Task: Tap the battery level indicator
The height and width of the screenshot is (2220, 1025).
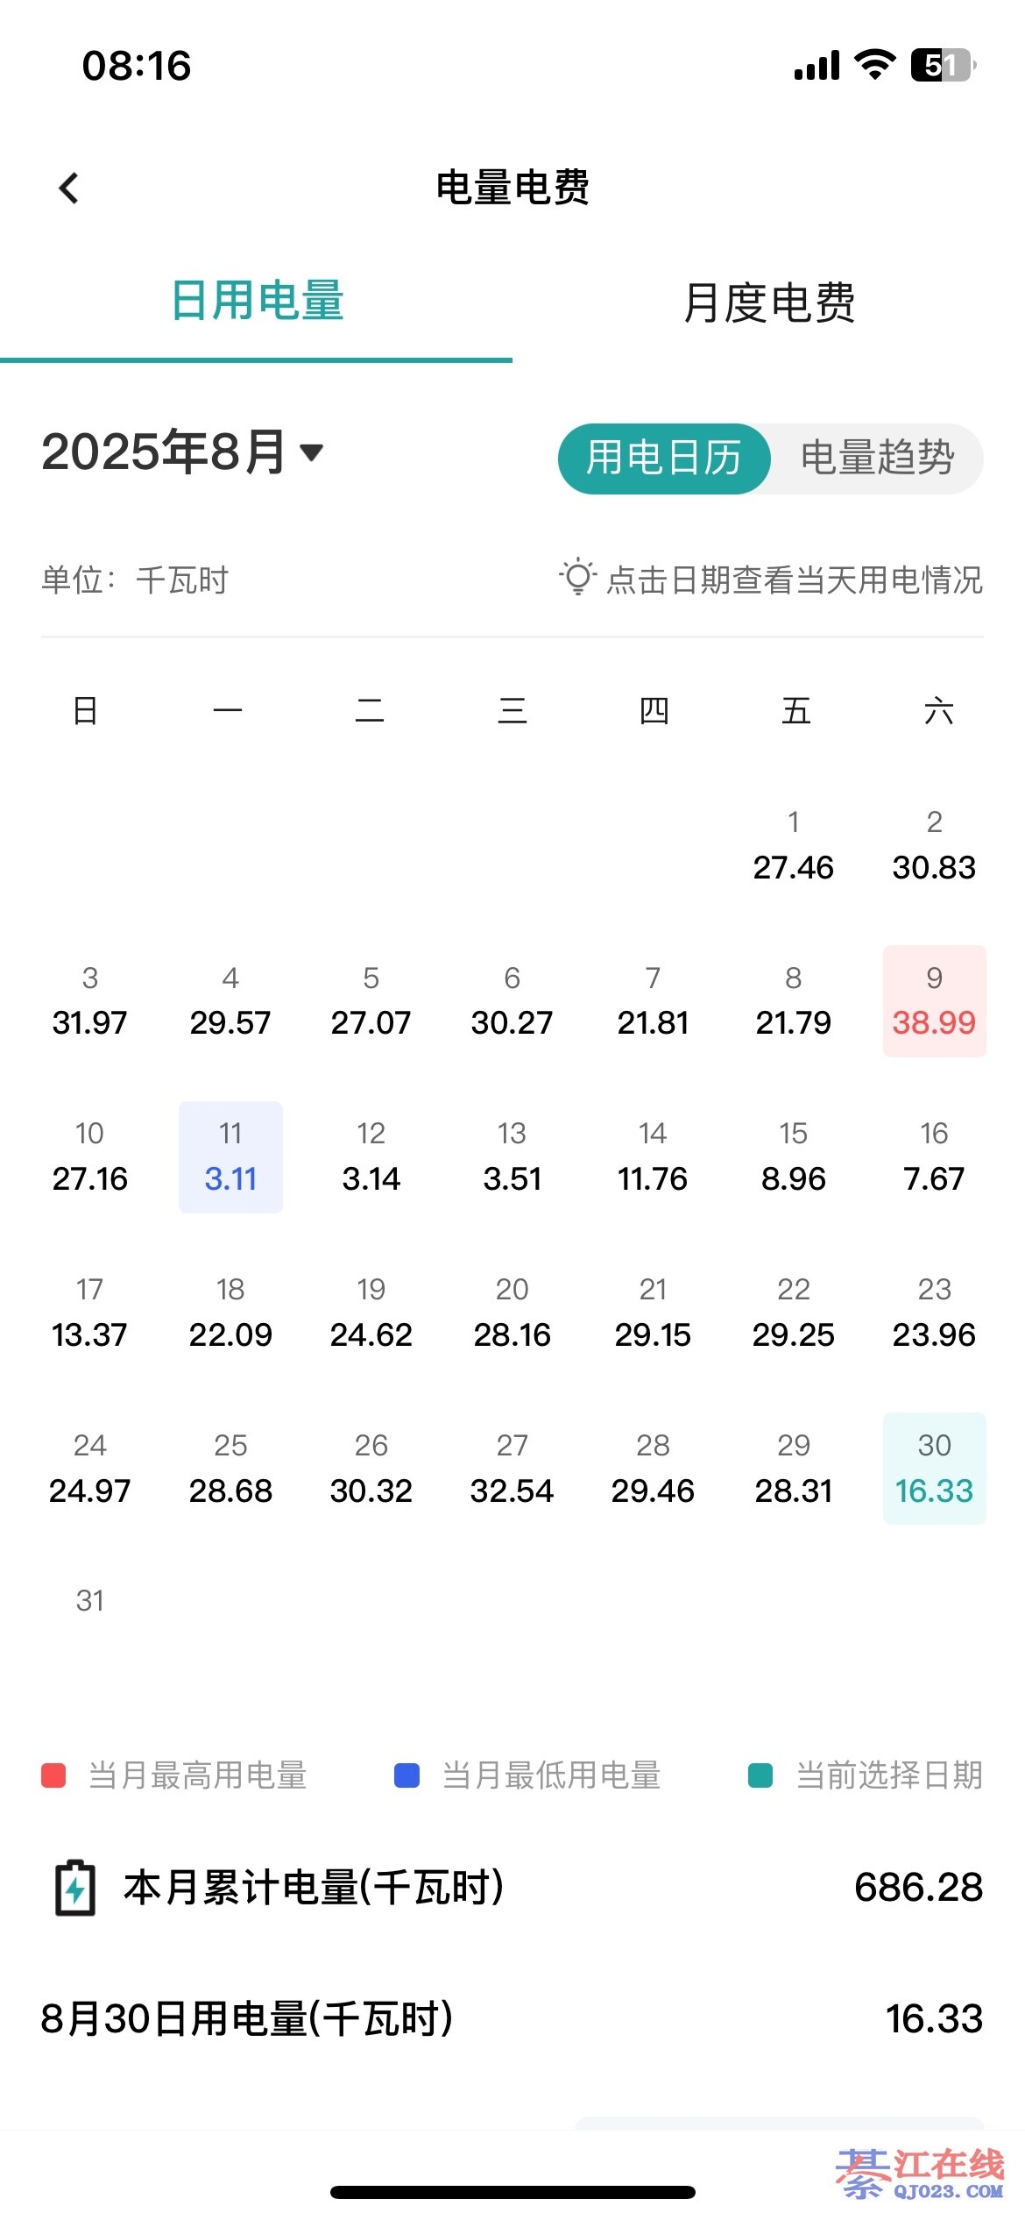Action: point(943,65)
